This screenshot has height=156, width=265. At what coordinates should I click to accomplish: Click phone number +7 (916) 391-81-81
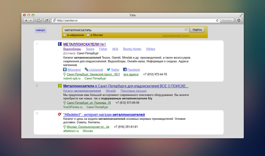(126, 127)
